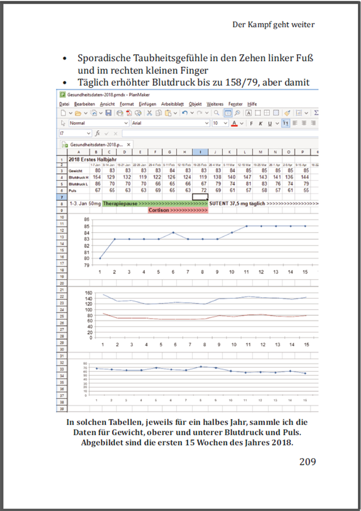Click the fx function icon

click(x=97, y=133)
